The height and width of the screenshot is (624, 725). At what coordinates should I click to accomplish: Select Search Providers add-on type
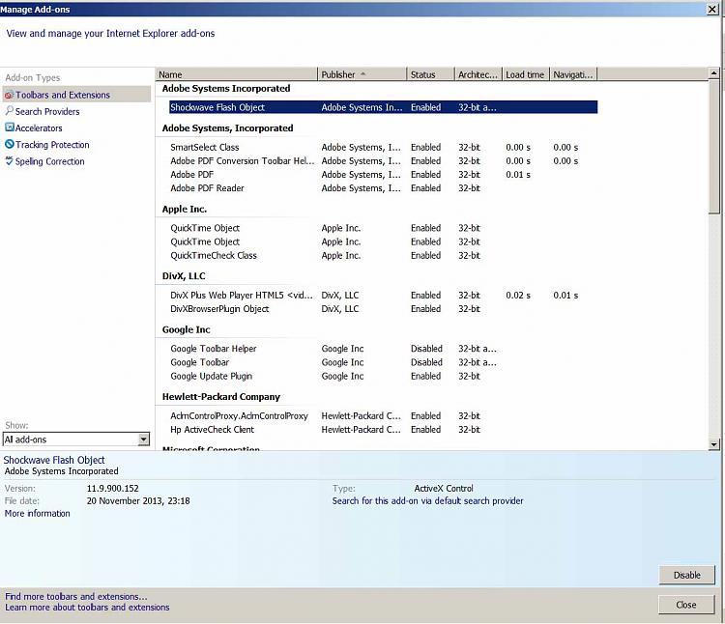point(47,111)
